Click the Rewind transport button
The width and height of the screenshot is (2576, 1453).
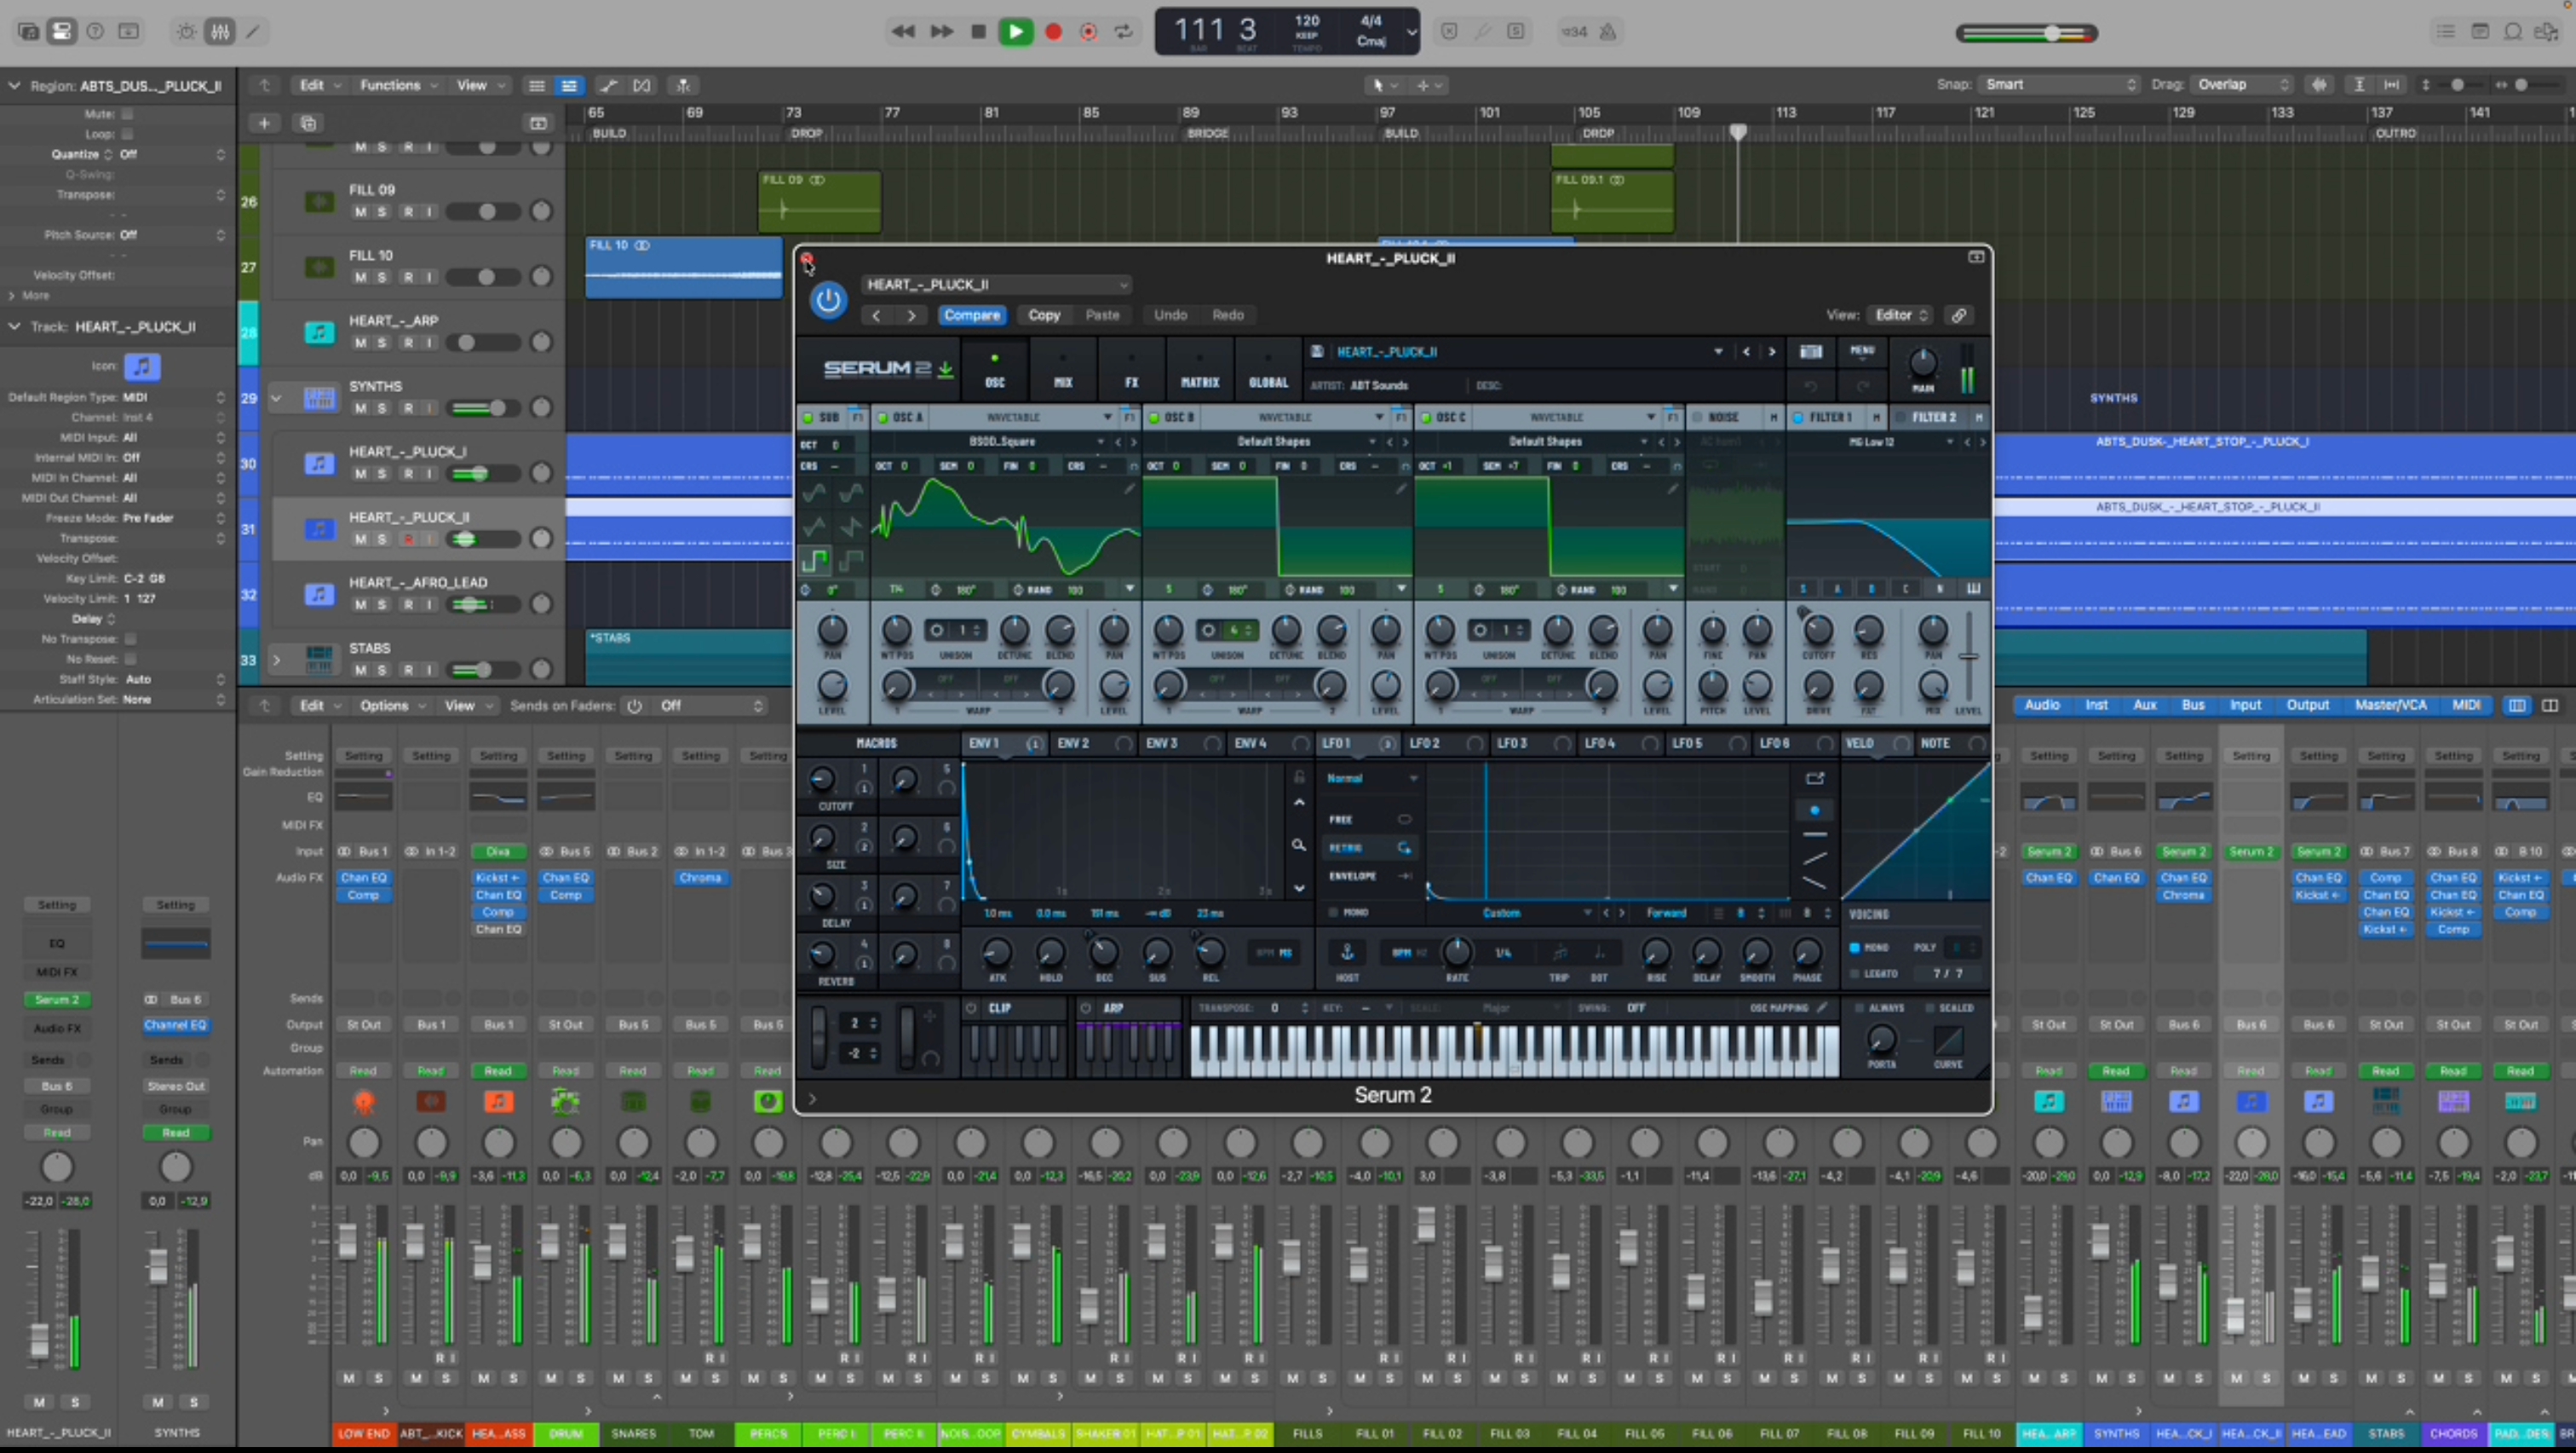[x=903, y=32]
